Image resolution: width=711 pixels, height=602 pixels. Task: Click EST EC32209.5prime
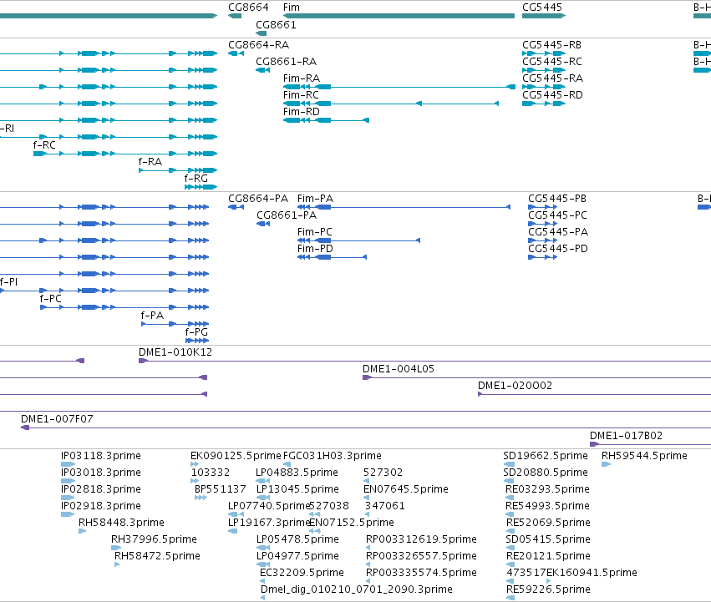[302, 573]
